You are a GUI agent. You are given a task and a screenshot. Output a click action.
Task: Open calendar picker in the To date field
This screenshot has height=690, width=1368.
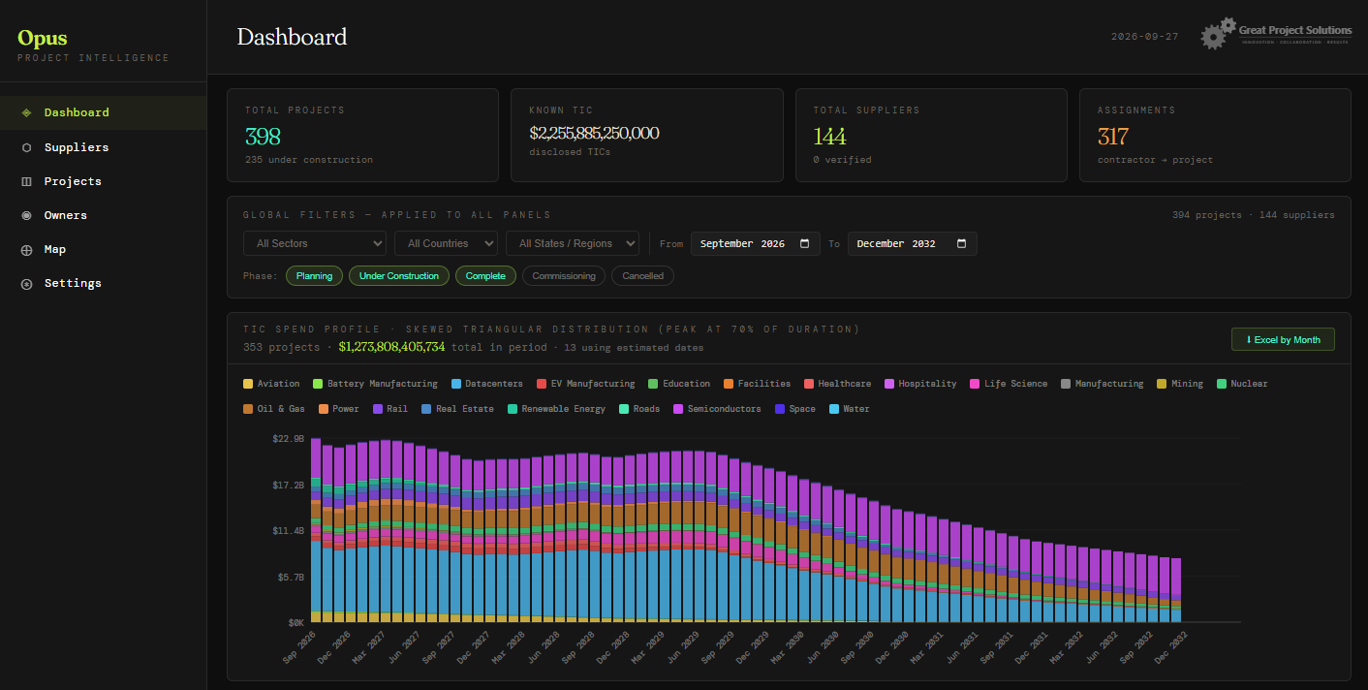[961, 243]
